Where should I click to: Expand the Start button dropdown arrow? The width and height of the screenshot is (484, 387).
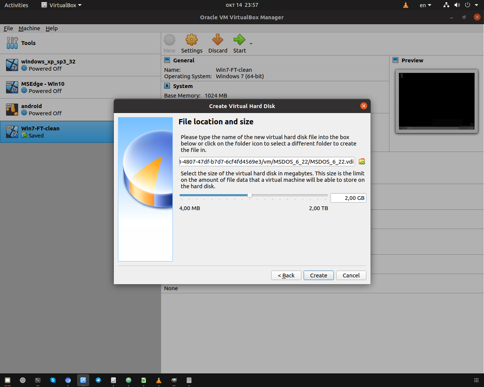(251, 44)
